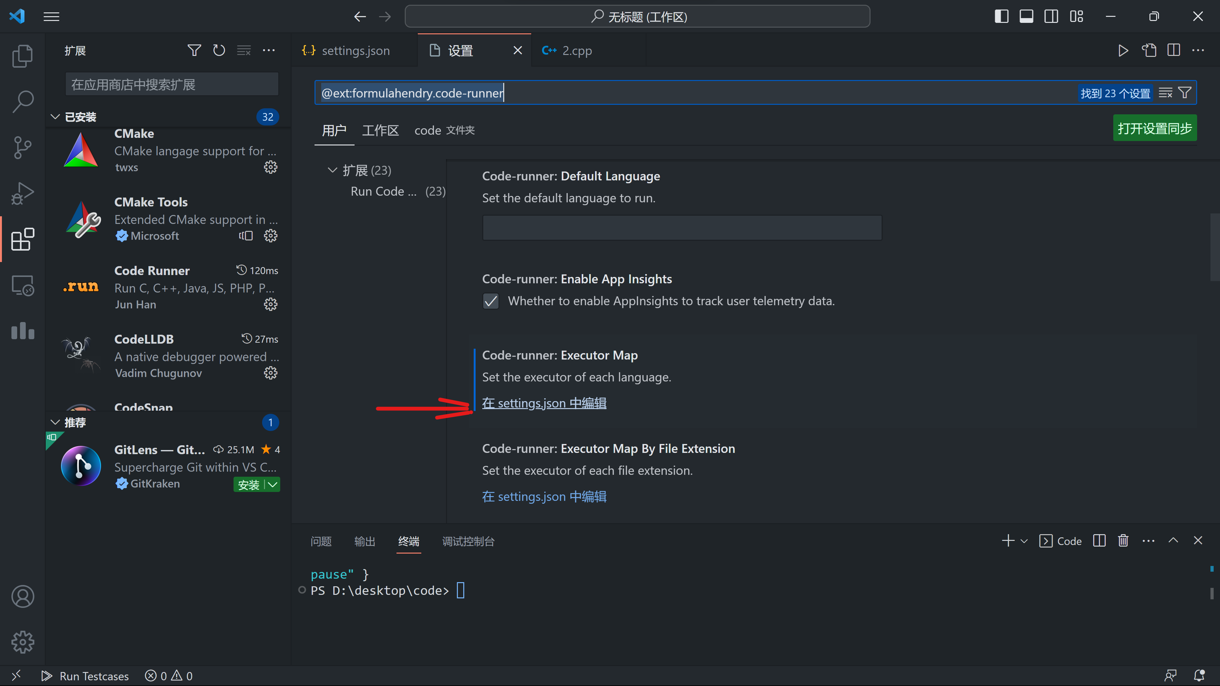This screenshot has width=1220, height=686.
Task: Maximize the terminal panel size
Action: click(1173, 541)
